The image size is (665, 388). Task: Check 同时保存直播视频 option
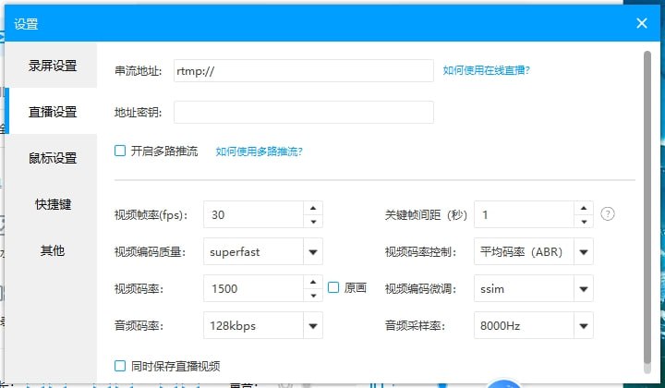[x=120, y=365]
